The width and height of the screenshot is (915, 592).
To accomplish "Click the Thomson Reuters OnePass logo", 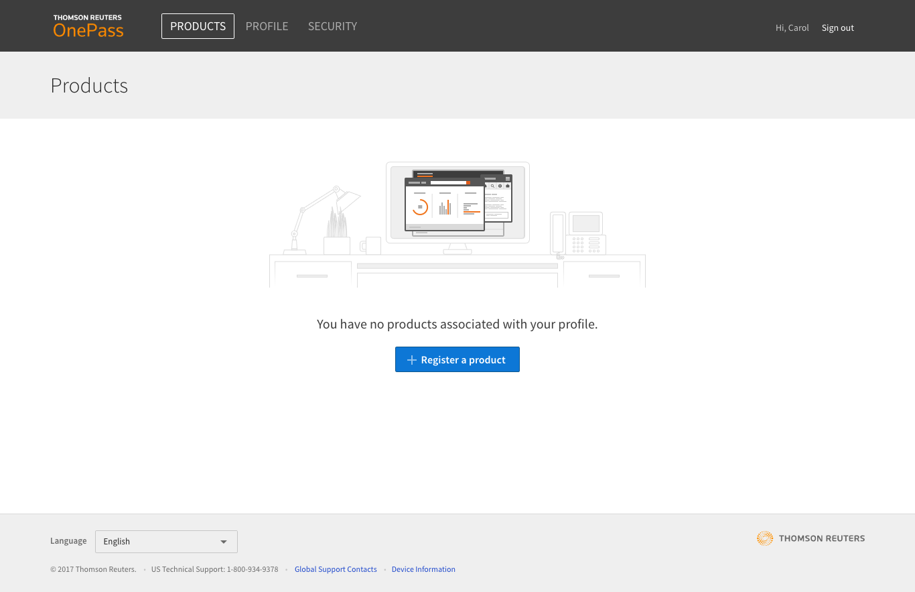I will [88, 26].
